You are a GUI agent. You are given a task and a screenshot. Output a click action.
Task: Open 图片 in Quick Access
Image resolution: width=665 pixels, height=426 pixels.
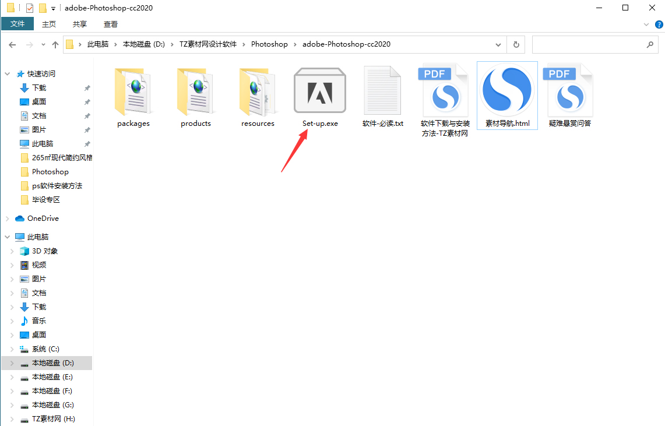coord(39,130)
